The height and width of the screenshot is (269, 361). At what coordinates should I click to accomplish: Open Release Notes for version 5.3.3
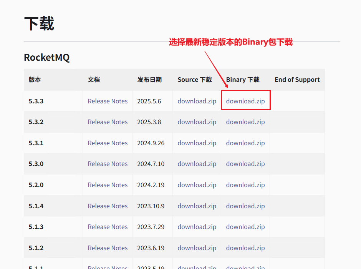click(108, 101)
